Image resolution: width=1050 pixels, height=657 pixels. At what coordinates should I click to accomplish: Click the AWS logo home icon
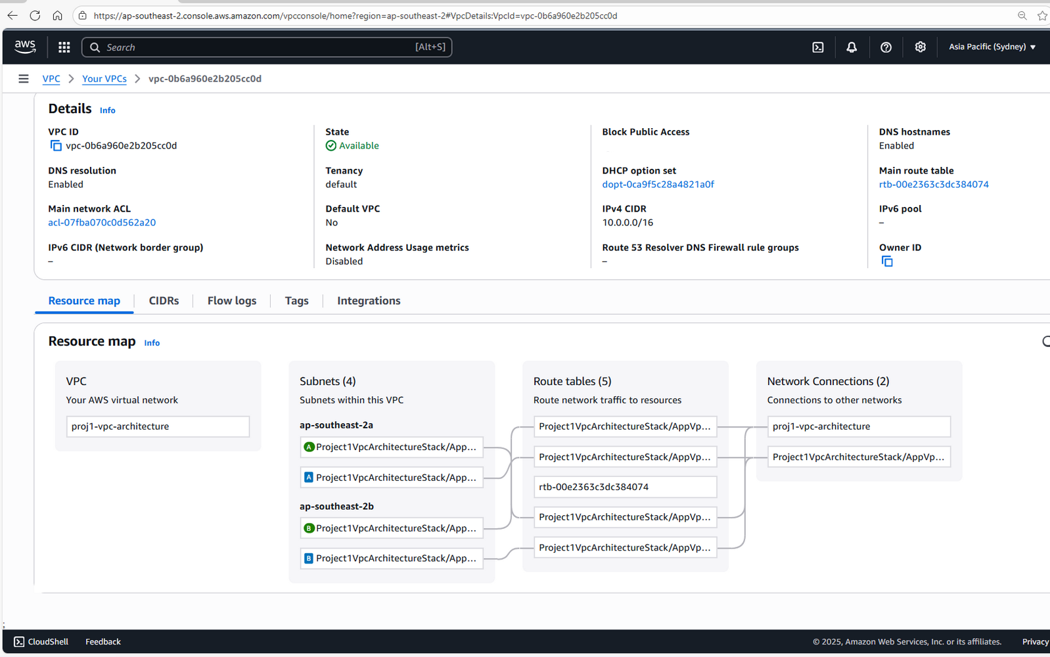[x=25, y=47]
